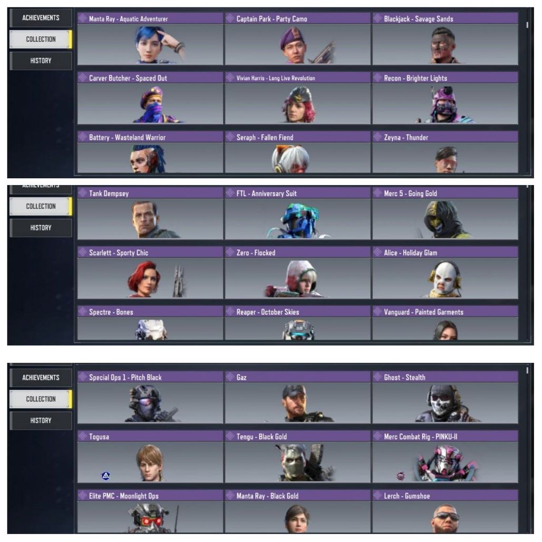This screenshot has height=542, width=542.
Task: Click diamond icon beside Ghost - Stealth
Action: point(378,377)
